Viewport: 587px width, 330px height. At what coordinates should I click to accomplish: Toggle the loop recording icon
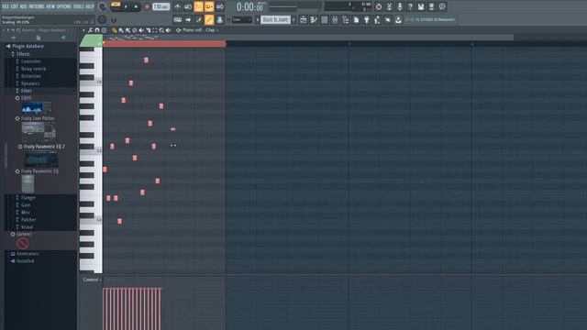[x=220, y=6]
